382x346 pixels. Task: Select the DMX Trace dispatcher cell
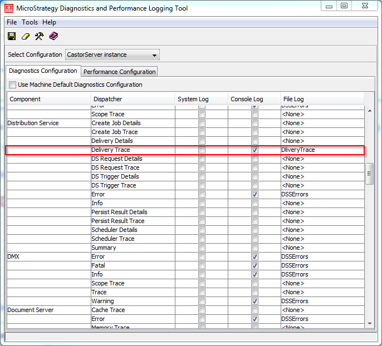point(133,292)
